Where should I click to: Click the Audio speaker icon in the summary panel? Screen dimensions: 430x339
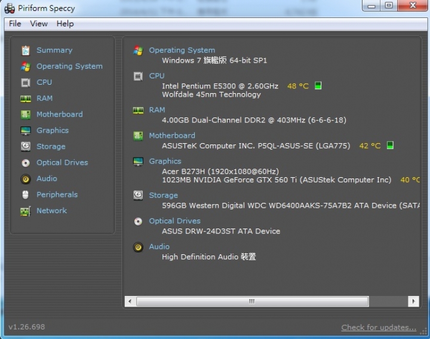pyautogui.click(x=138, y=247)
